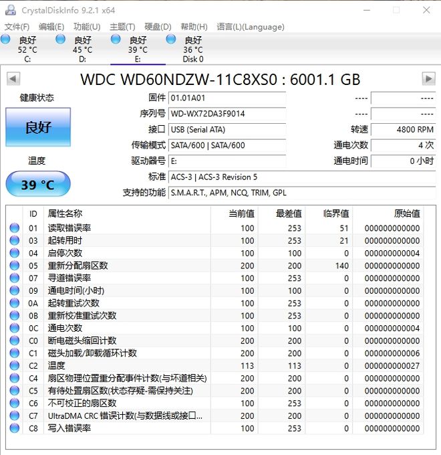Click status orb for 03 起转用时

coord(15,241)
